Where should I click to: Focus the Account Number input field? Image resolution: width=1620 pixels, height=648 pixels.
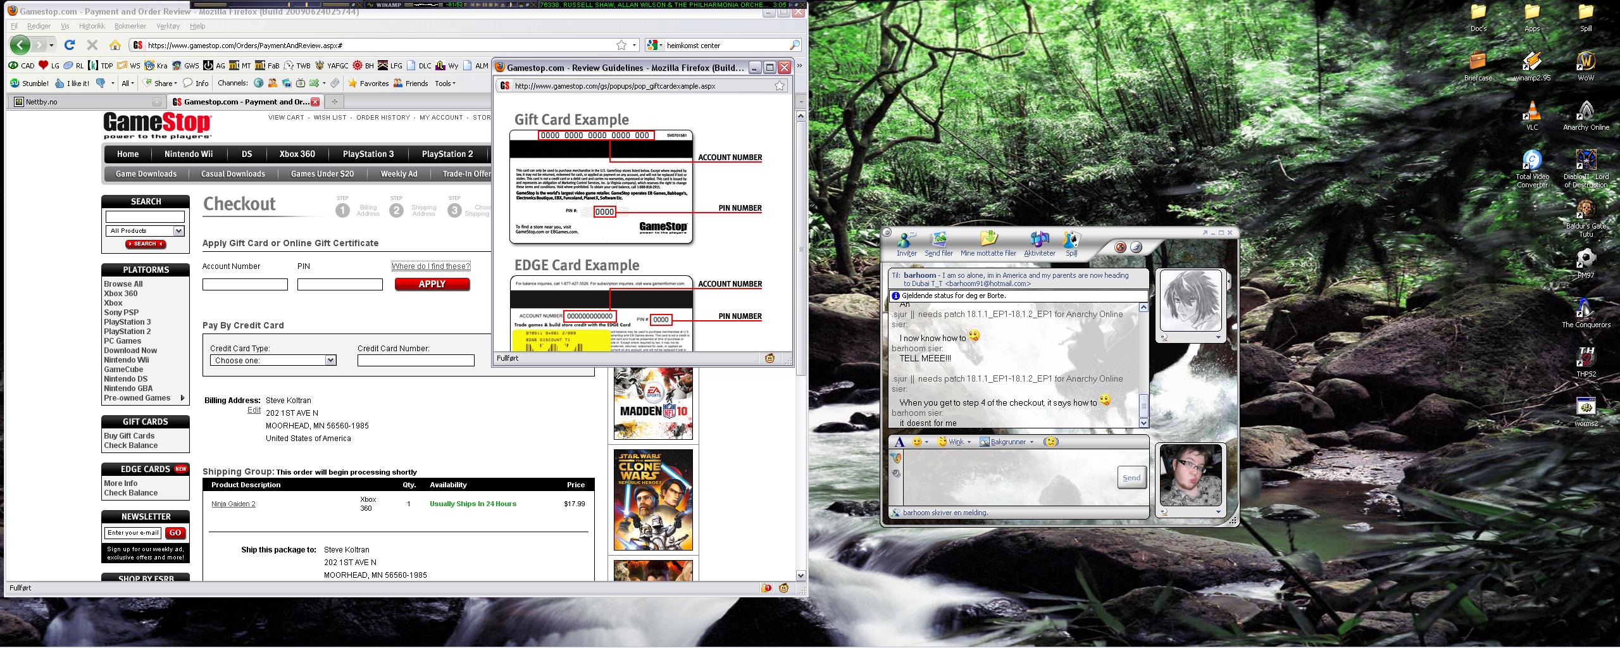click(x=245, y=285)
